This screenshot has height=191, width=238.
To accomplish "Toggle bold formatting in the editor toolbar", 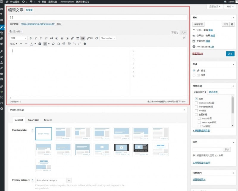I will 31,38.
